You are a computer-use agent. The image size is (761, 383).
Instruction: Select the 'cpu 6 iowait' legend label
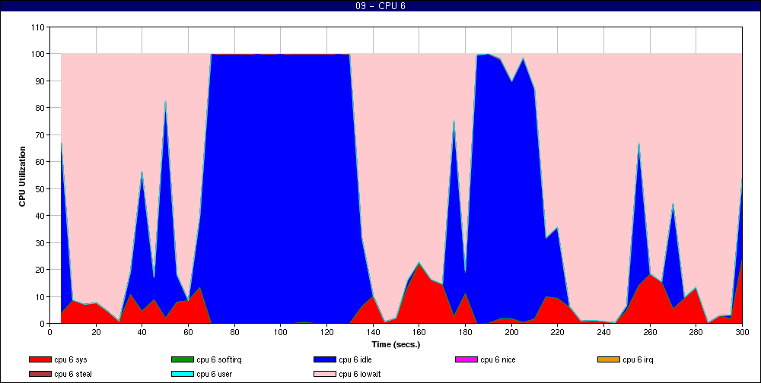coord(360,375)
